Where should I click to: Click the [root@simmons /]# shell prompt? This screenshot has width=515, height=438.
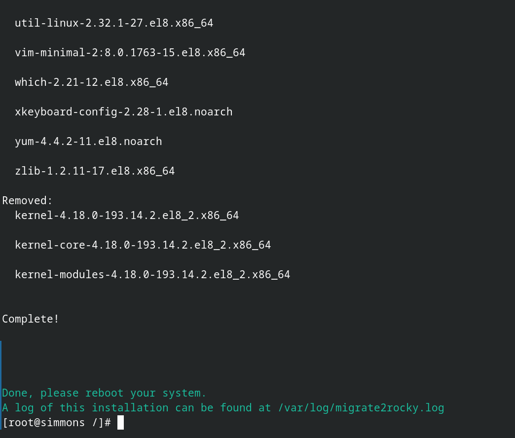56,423
